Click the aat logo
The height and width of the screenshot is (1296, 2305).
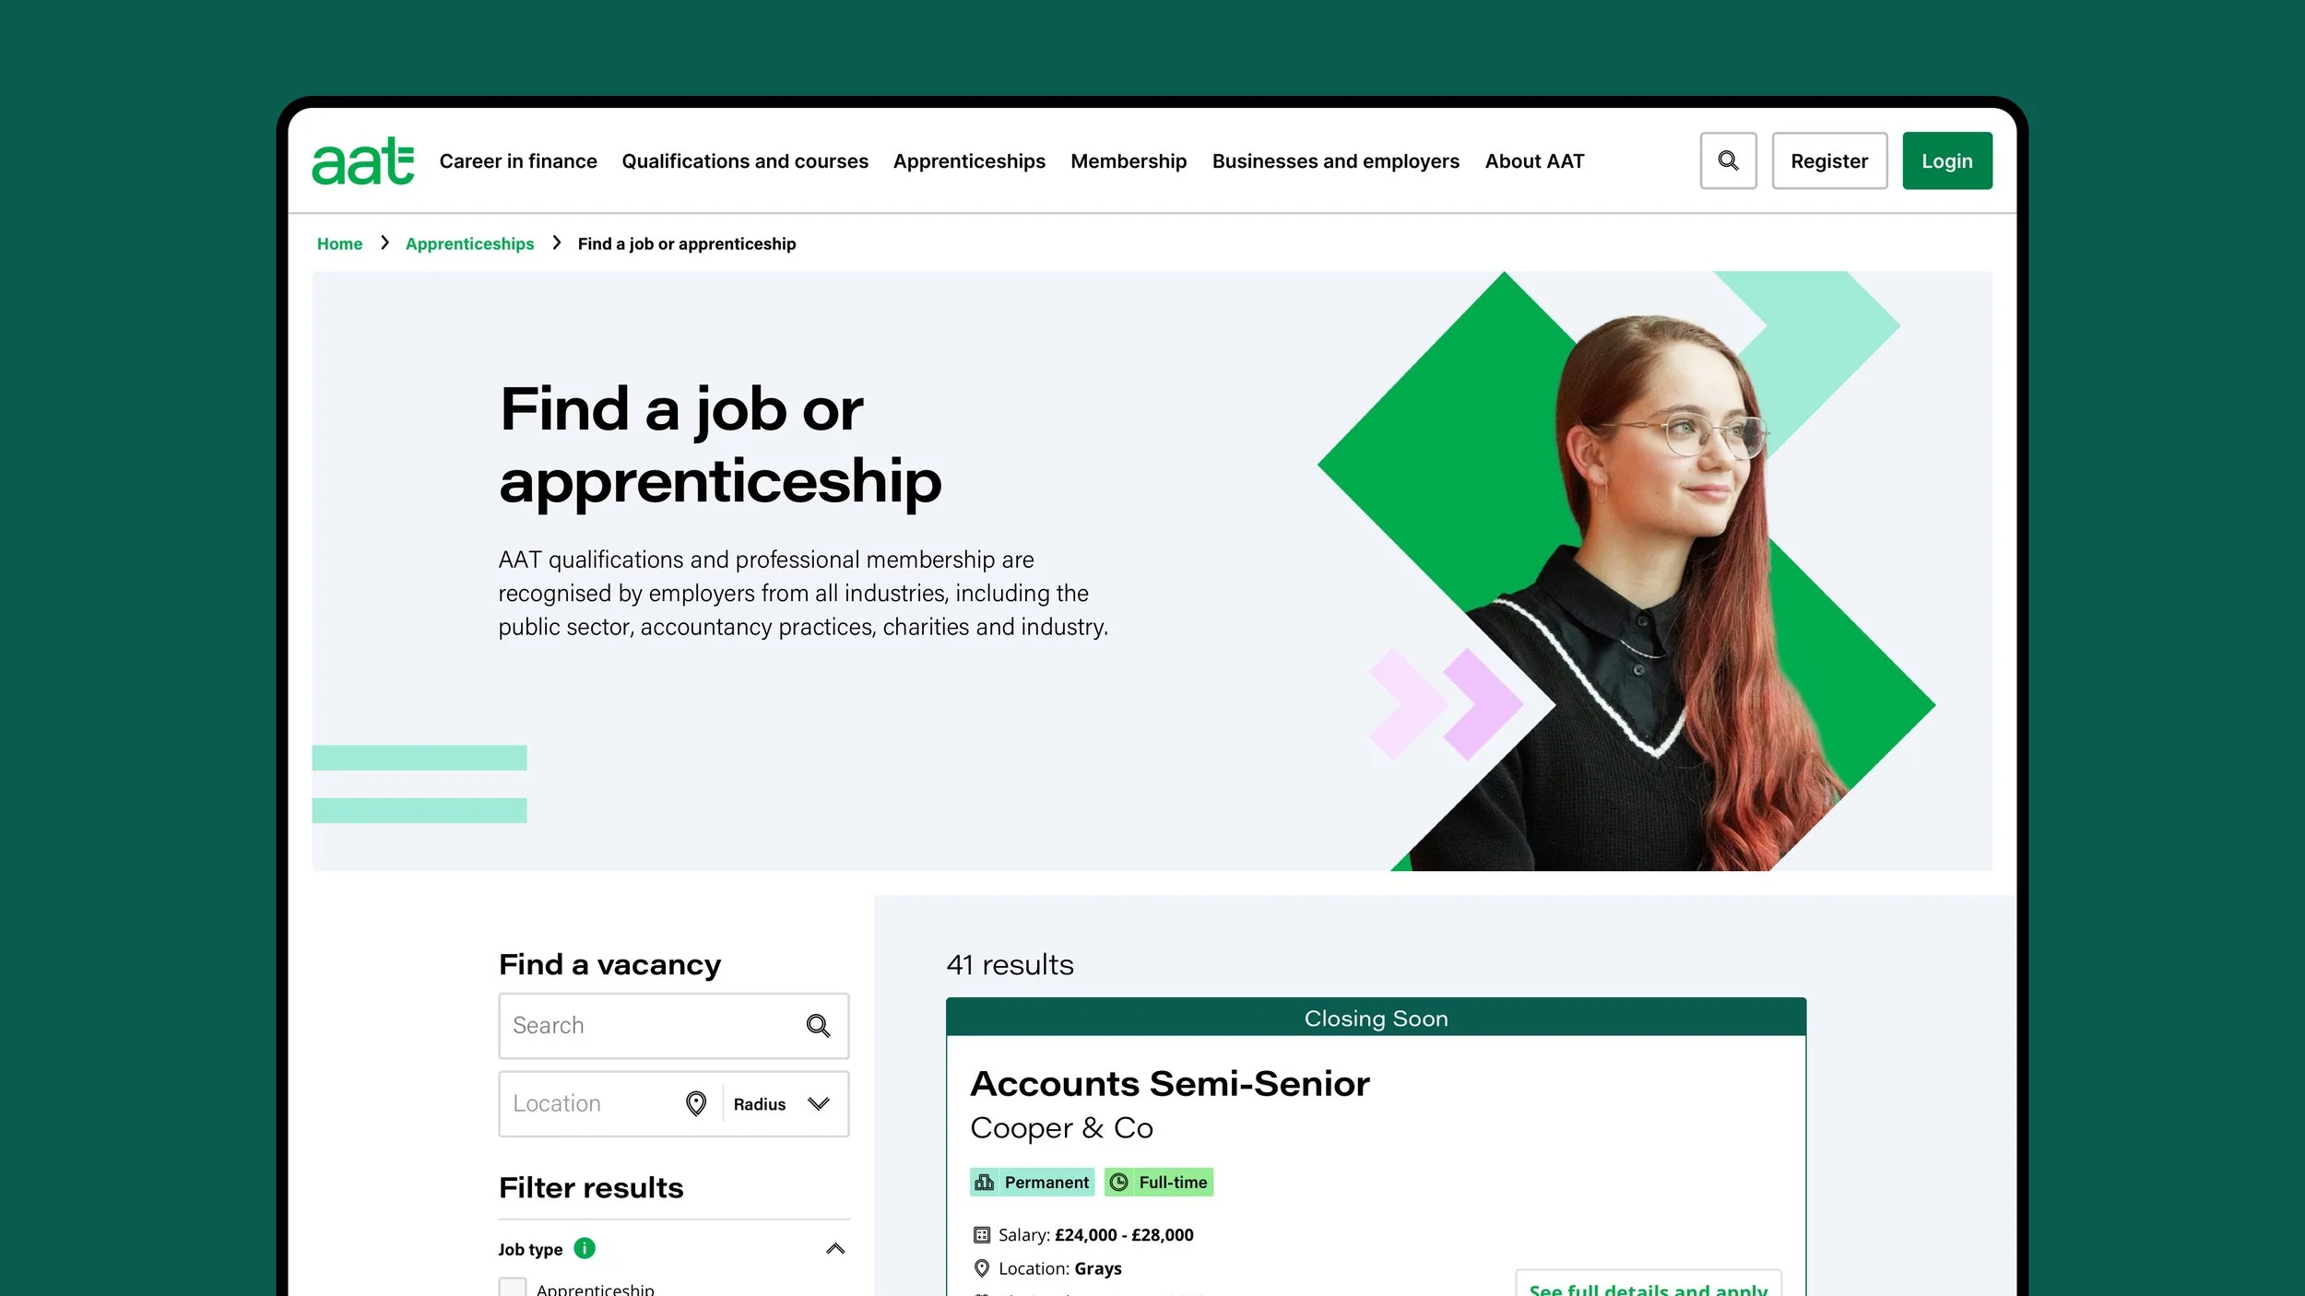click(362, 161)
